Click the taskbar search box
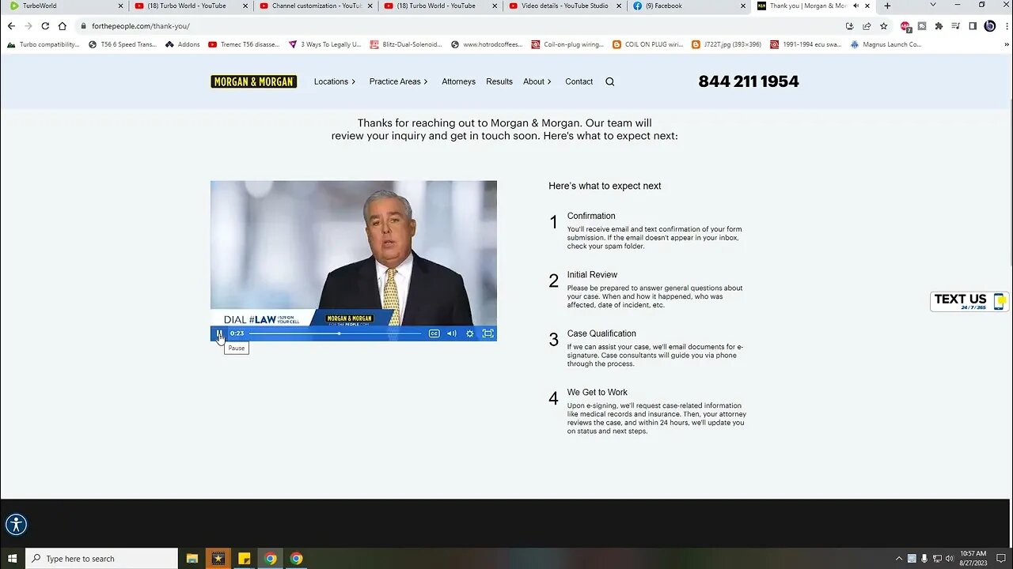The height and width of the screenshot is (569, 1013). (101, 558)
